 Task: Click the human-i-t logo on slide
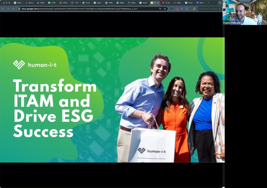point(35,65)
